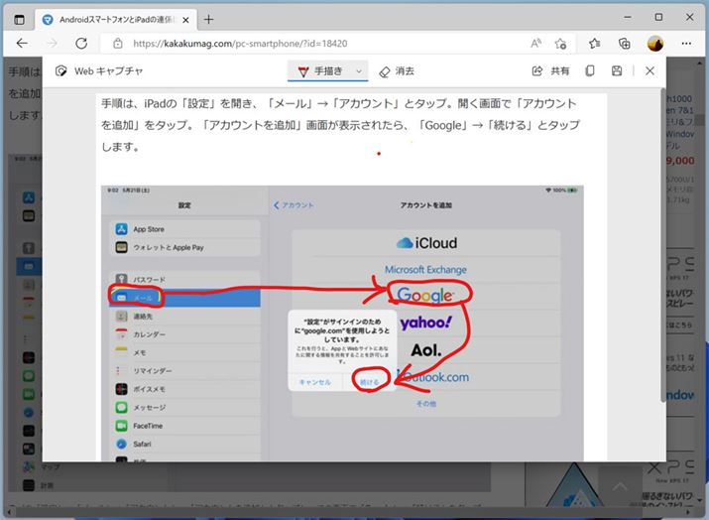Close the Web capture toolbar
The image size is (709, 520).
[650, 71]
